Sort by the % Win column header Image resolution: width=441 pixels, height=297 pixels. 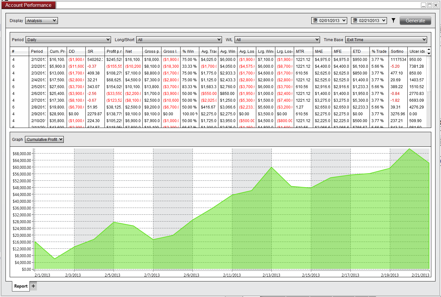point(190,51)
